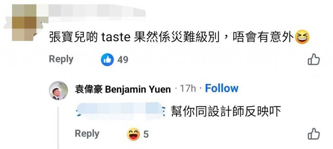Click the reply text 幫你同設計師反映吓
The width and height of the screenshot is (333, 149).
pos(226,111)
